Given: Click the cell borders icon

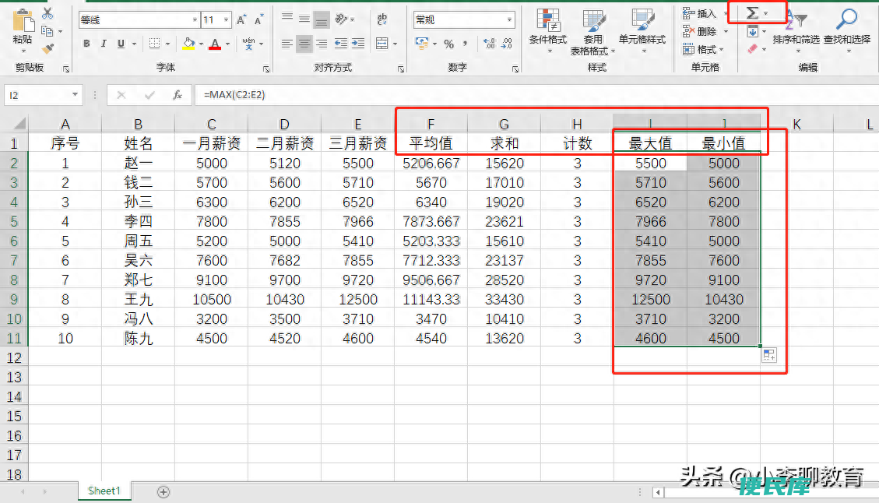Looking at the screenshot, I should [x=154, y=43].
